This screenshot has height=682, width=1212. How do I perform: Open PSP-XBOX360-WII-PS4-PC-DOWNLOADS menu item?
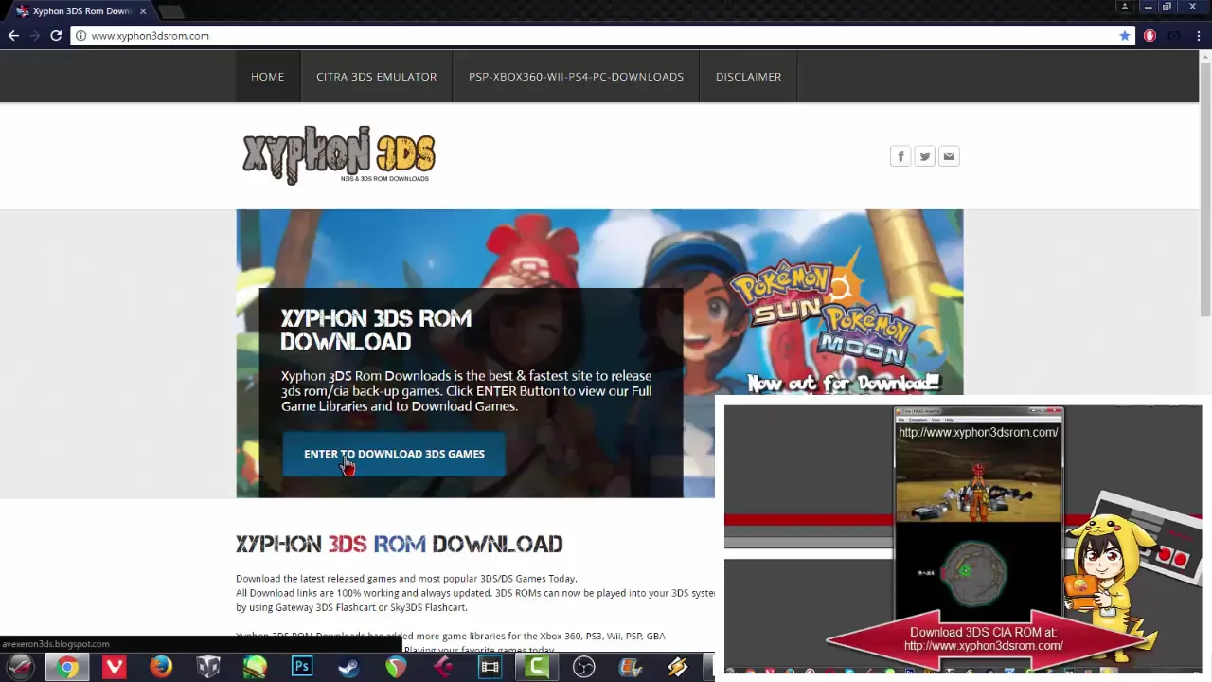[576, 77]
